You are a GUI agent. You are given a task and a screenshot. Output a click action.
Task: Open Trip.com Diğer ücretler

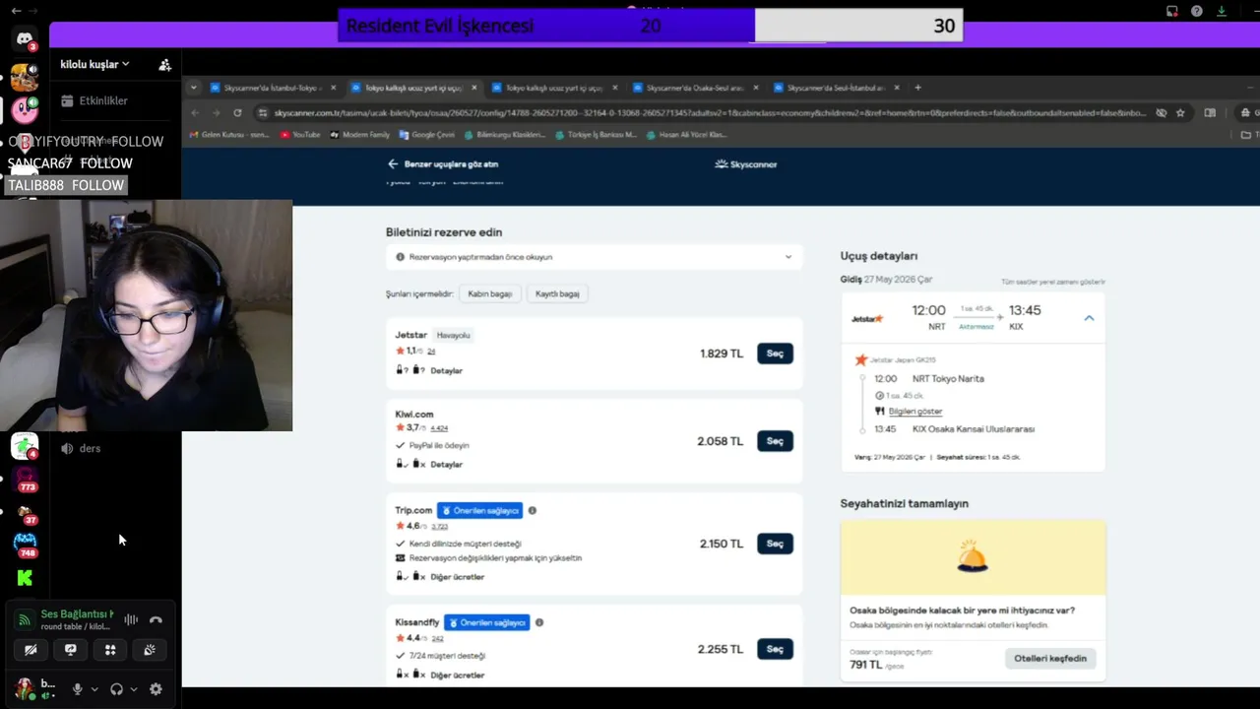458,577
